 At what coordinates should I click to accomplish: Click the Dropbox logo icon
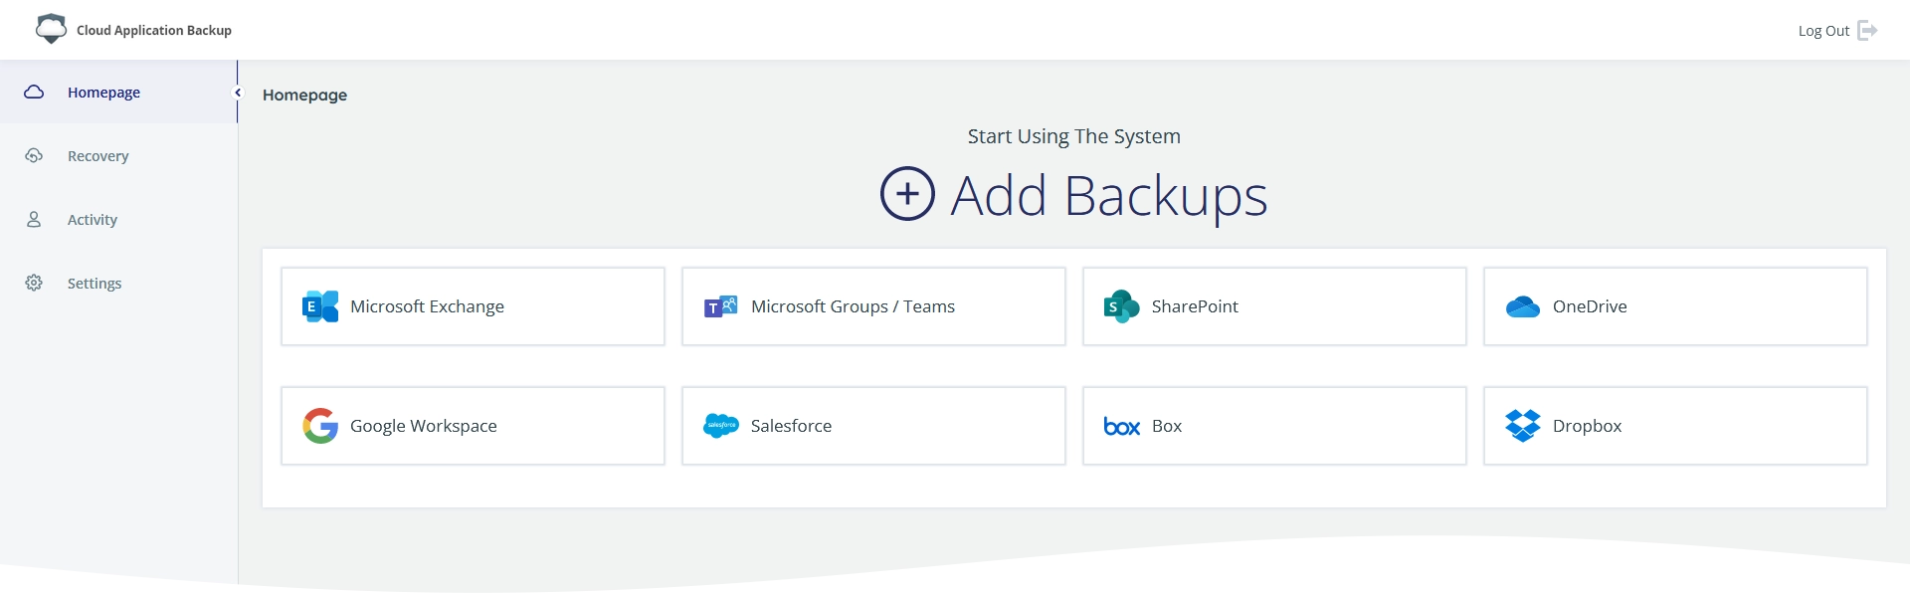(x=1523, y=426)
